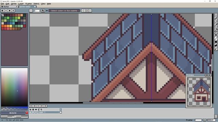The height and width of the screenshot is (122, 218).
Task: Open the Frame menu
Action: click(x=29, y=4)
